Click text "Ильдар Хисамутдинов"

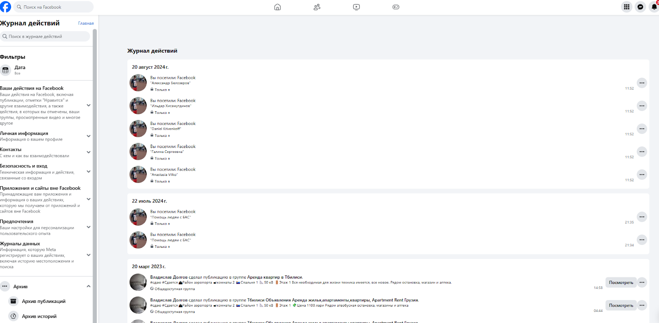[171, 106]
